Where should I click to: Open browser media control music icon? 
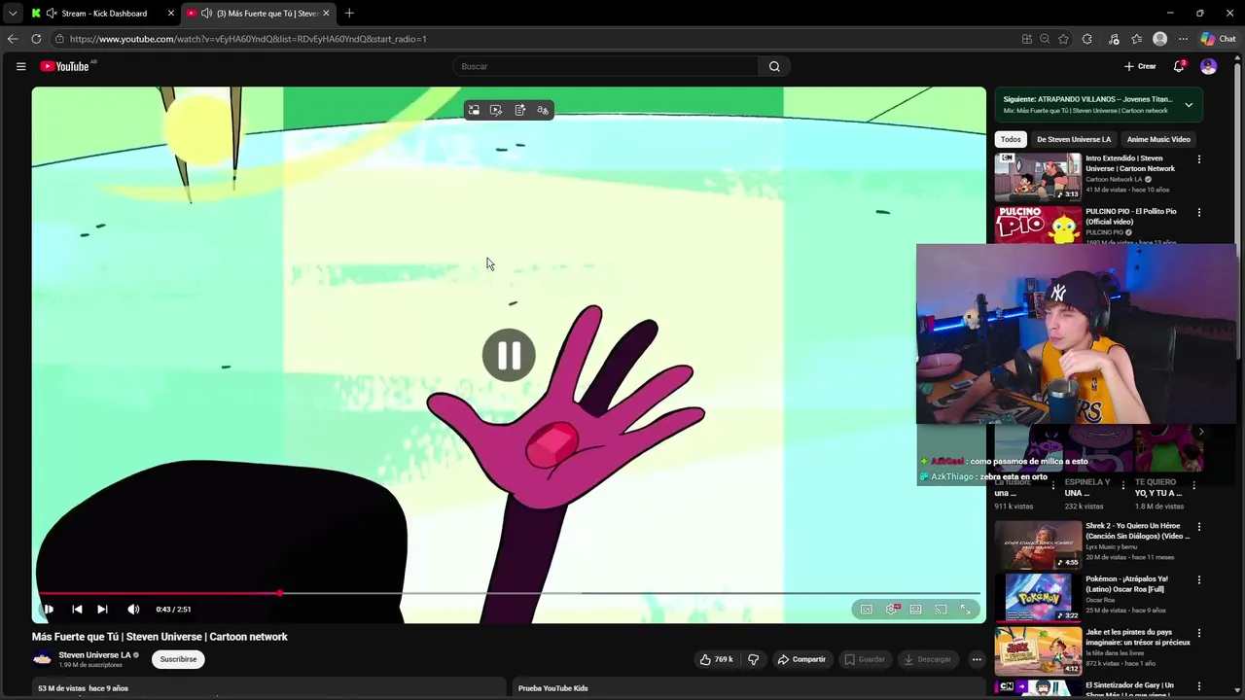[1114, 39]
